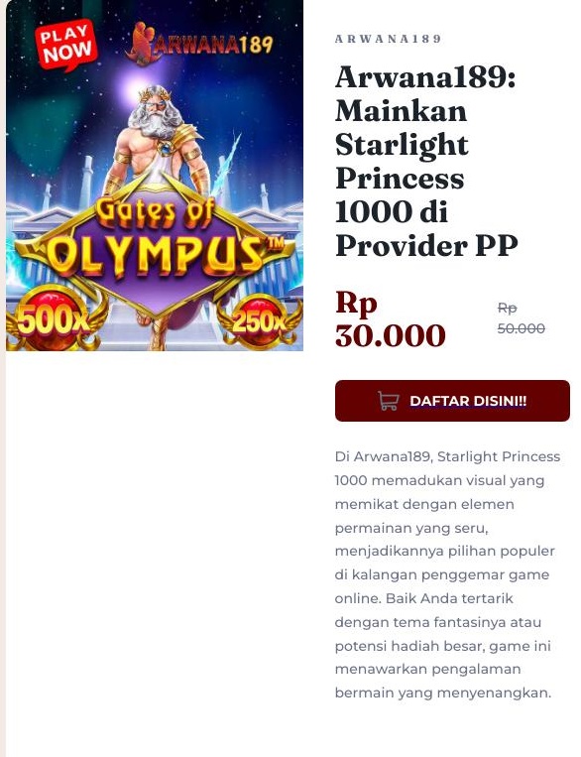Click the 189 digits in banner logo
581x757 pixels.
(x=256, y=45)
